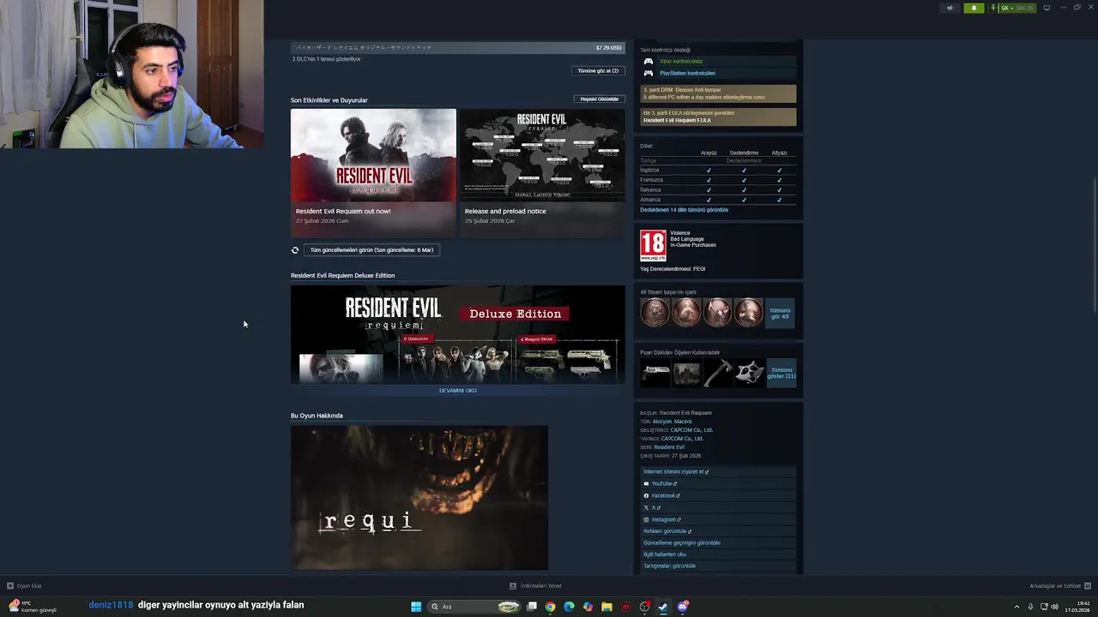
Task: Click the Deluxe Edition banner image
Action: [x=458, y=335]
